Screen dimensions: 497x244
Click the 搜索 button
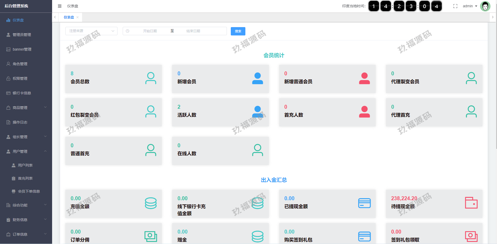coord(238,31)
